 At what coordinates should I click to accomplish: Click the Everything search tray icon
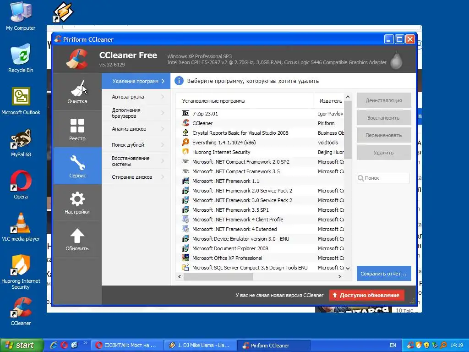click(443, 345)
